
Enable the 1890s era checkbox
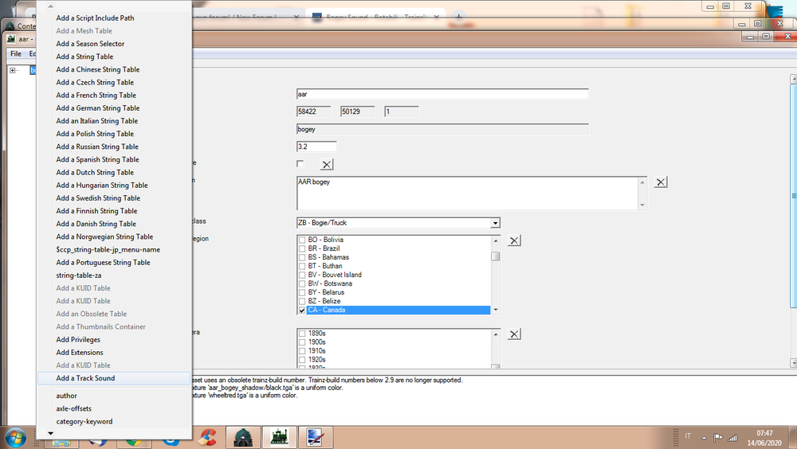302,334
